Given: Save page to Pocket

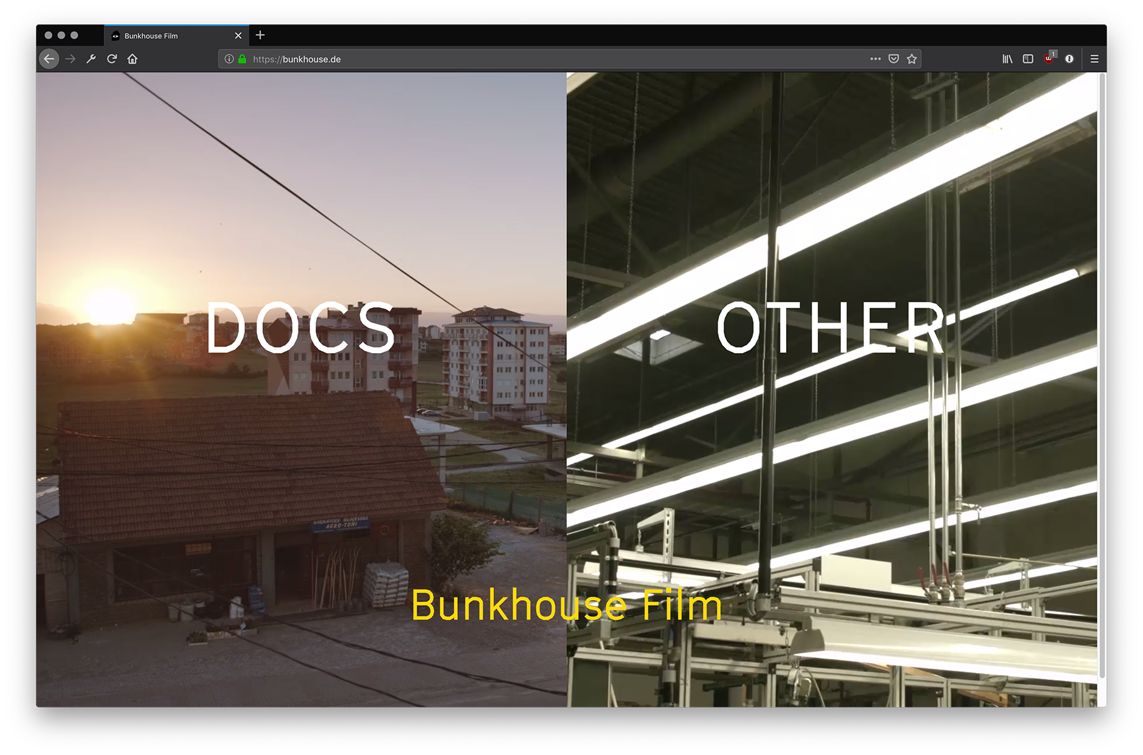Looking at the screenshot, I should [893, 59].
